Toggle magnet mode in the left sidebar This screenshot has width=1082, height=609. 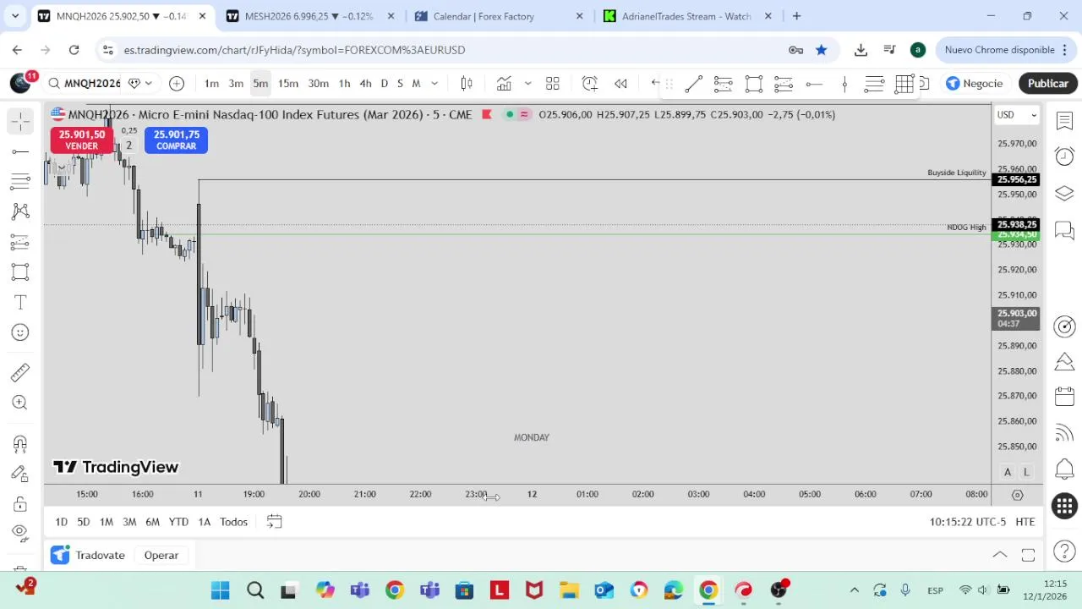(x=20, y=443)
